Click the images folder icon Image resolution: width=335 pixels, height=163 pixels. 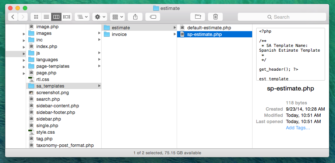(x=31, y=33)
